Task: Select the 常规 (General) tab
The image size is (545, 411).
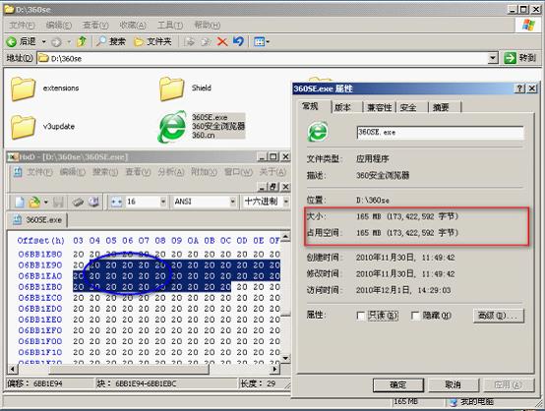Action: pyautogui.click(x=314, y=106)
